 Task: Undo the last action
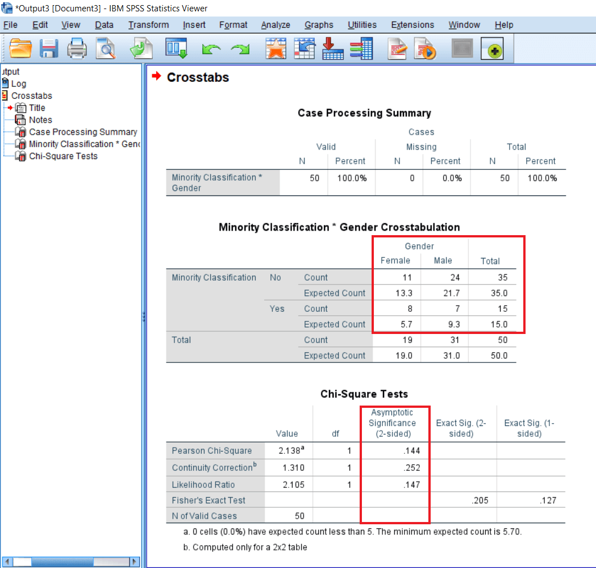click(211, 48)
